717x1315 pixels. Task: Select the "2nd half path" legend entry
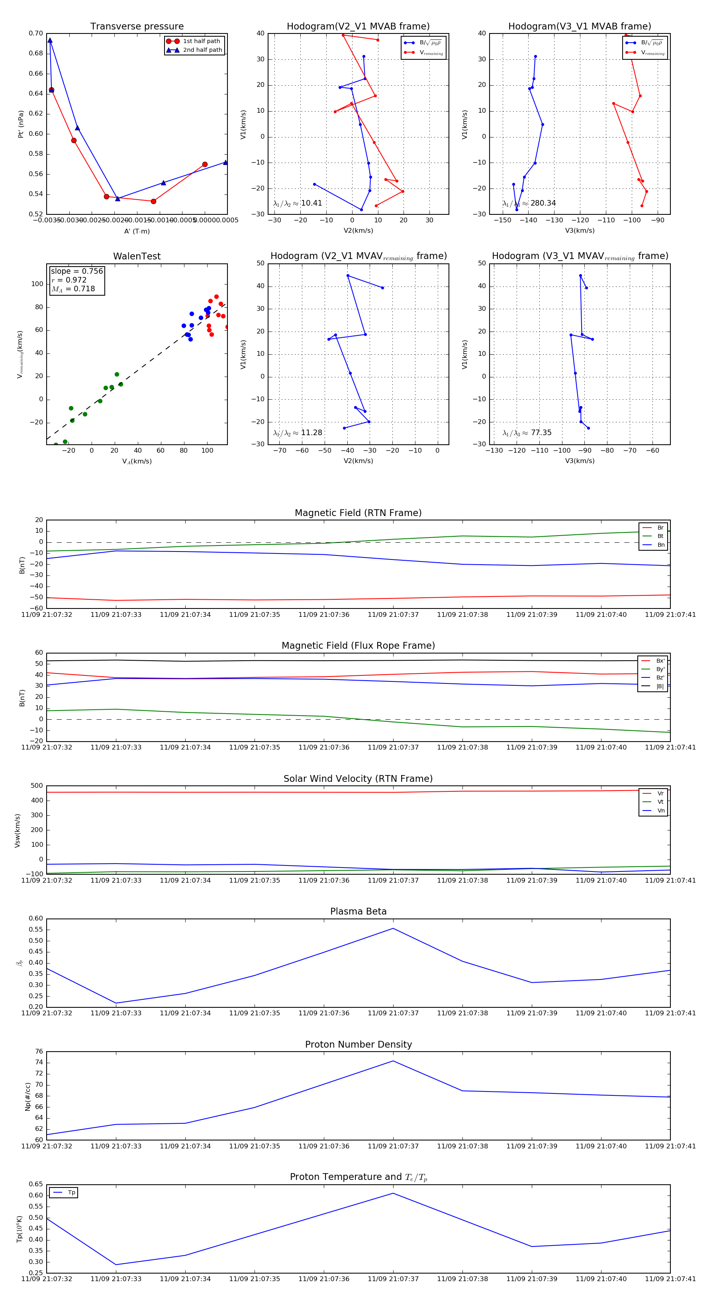click(x=194, y=50)
